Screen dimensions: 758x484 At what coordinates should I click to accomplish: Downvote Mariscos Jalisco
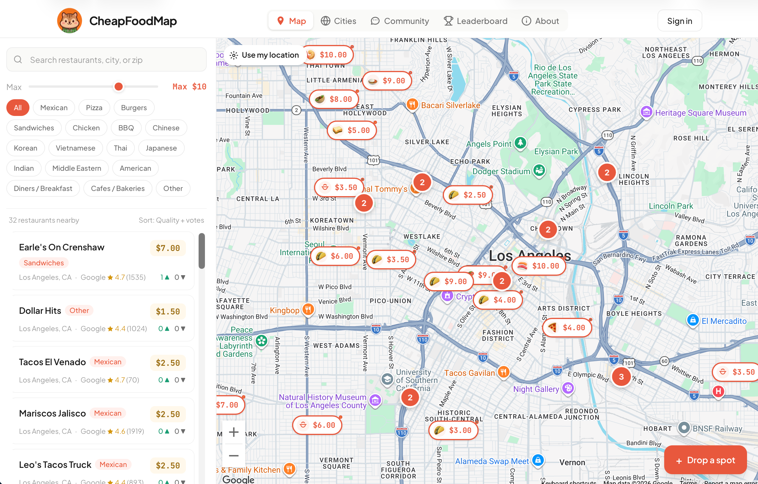click(180, 431)
